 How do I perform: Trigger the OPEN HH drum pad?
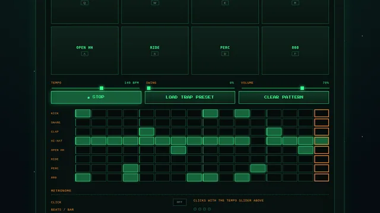pyautogui.click(x=84, y=50)
